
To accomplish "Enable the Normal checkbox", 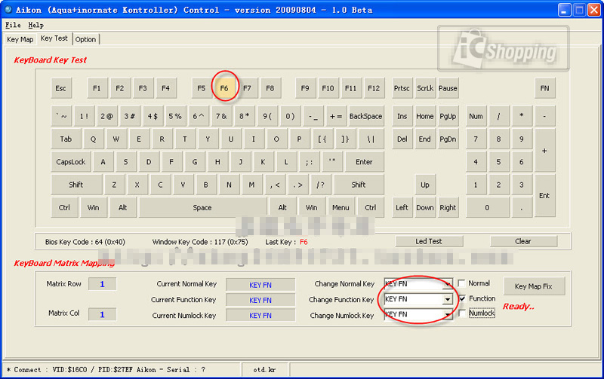I will point(462,283).
